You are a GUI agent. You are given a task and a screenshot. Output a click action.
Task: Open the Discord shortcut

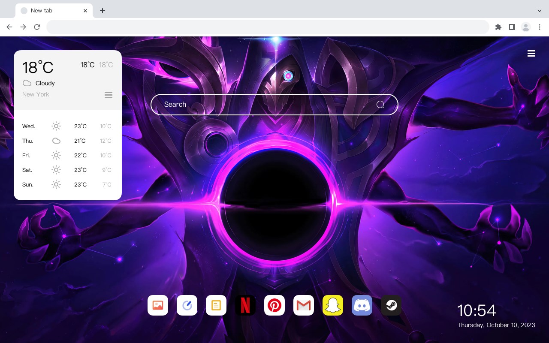tap(362, 305)
